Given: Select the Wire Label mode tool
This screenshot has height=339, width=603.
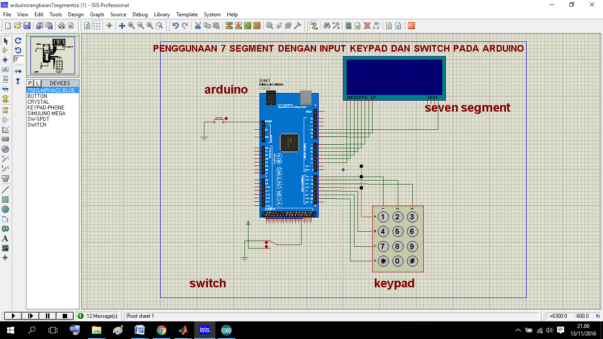Looking at the screenshot, I should point(5,69).
